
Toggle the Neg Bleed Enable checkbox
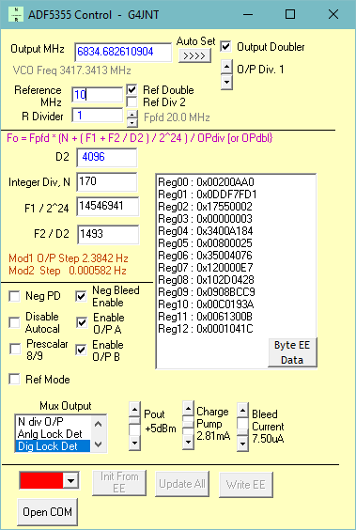point(81,296)
